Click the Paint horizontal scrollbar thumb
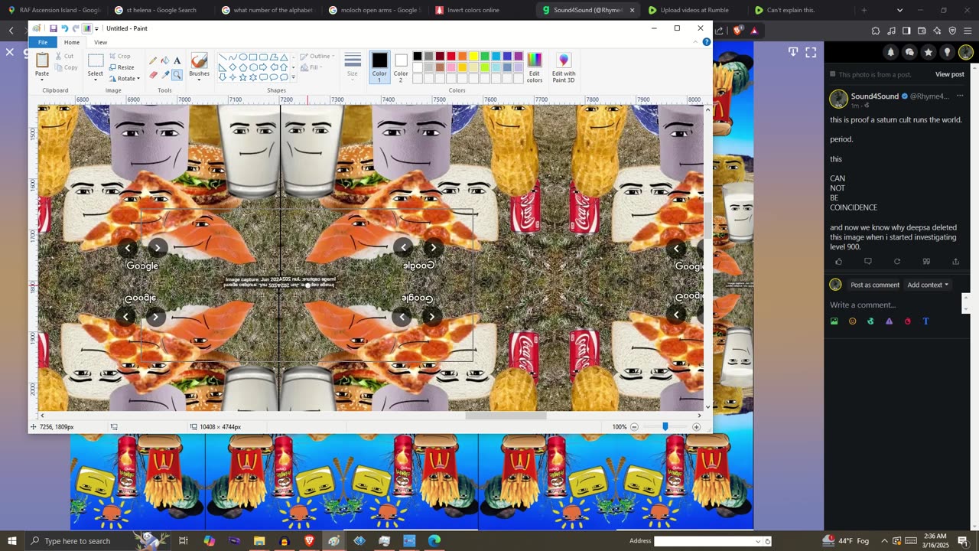 (x=506, y=416)
